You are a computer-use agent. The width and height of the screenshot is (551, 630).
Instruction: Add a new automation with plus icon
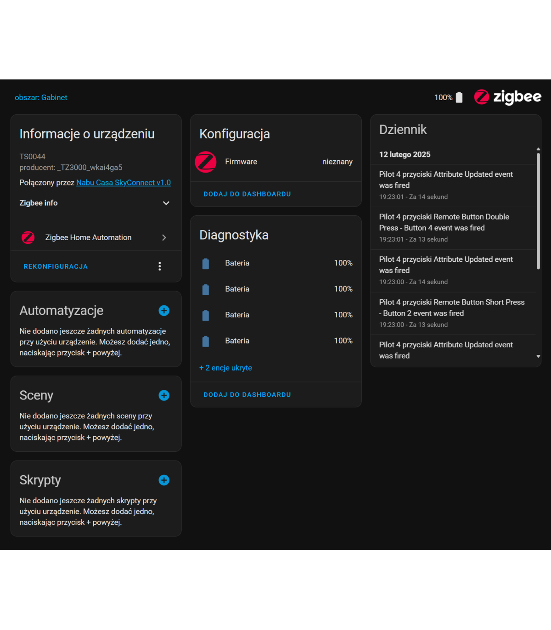click(x=164, y=311)
